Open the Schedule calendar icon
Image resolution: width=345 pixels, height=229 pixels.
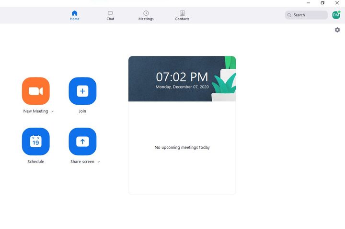35,142
